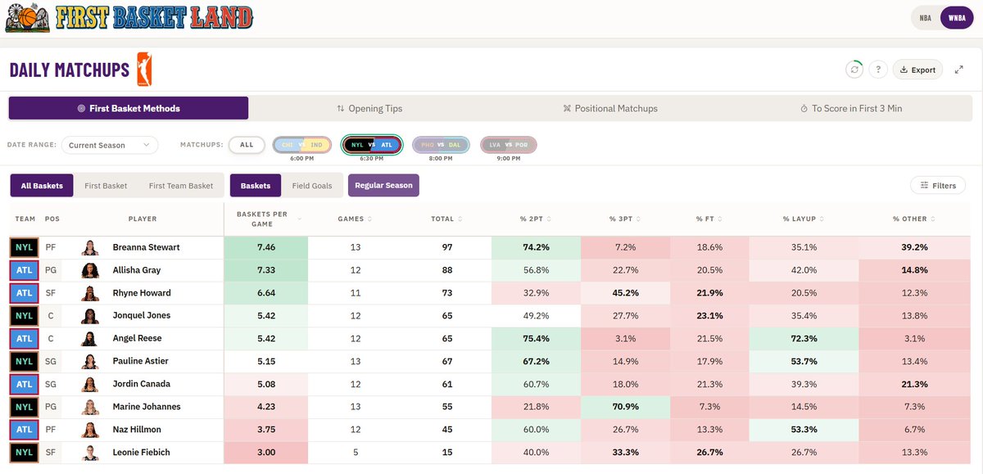Open the Current Season date range dropdown

[x=110, y=145]
